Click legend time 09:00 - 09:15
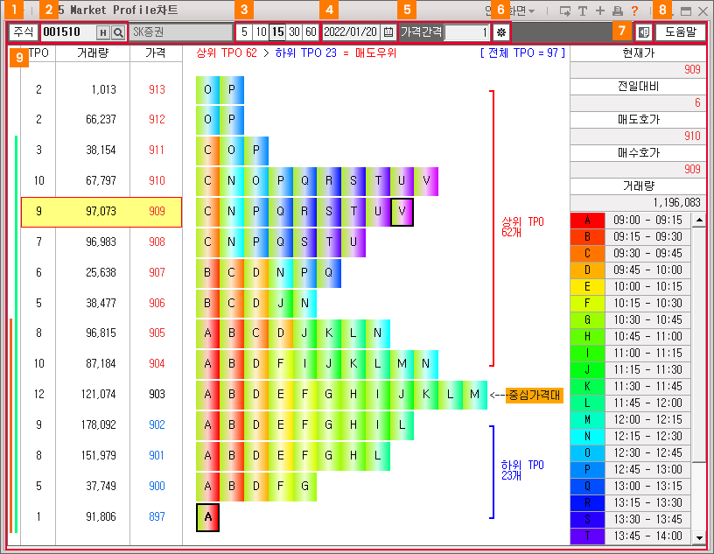 (647, 221)
